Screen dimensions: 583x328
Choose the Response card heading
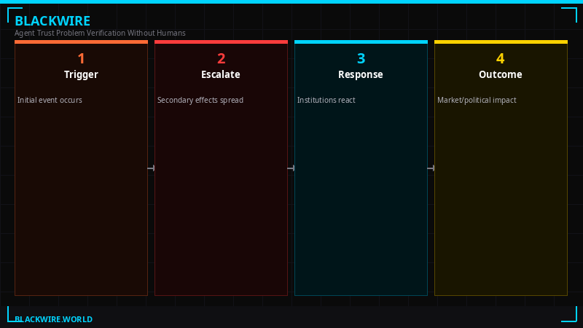(x=361, y=74)
